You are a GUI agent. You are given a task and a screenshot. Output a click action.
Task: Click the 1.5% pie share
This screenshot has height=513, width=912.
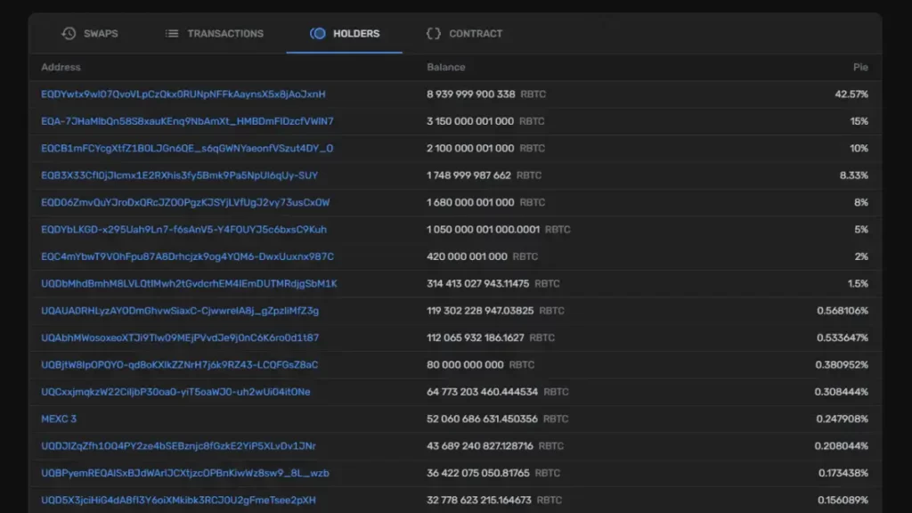(858, 284)
